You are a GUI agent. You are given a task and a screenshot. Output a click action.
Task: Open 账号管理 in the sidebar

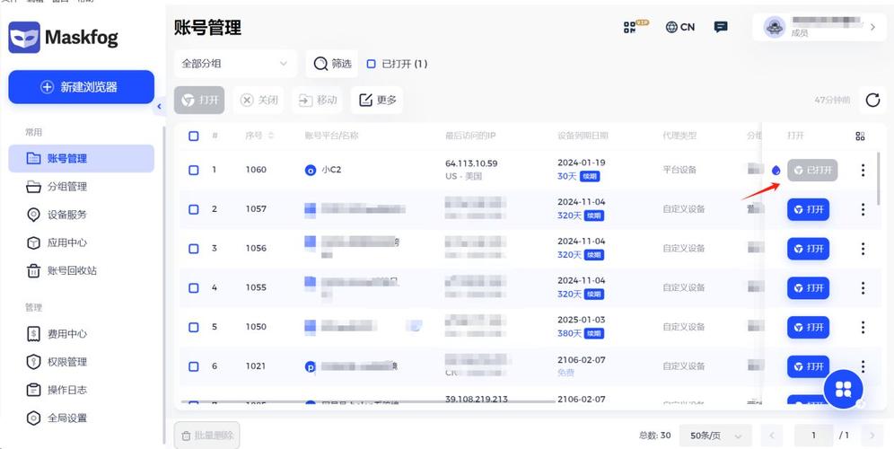tap(81, 159)
